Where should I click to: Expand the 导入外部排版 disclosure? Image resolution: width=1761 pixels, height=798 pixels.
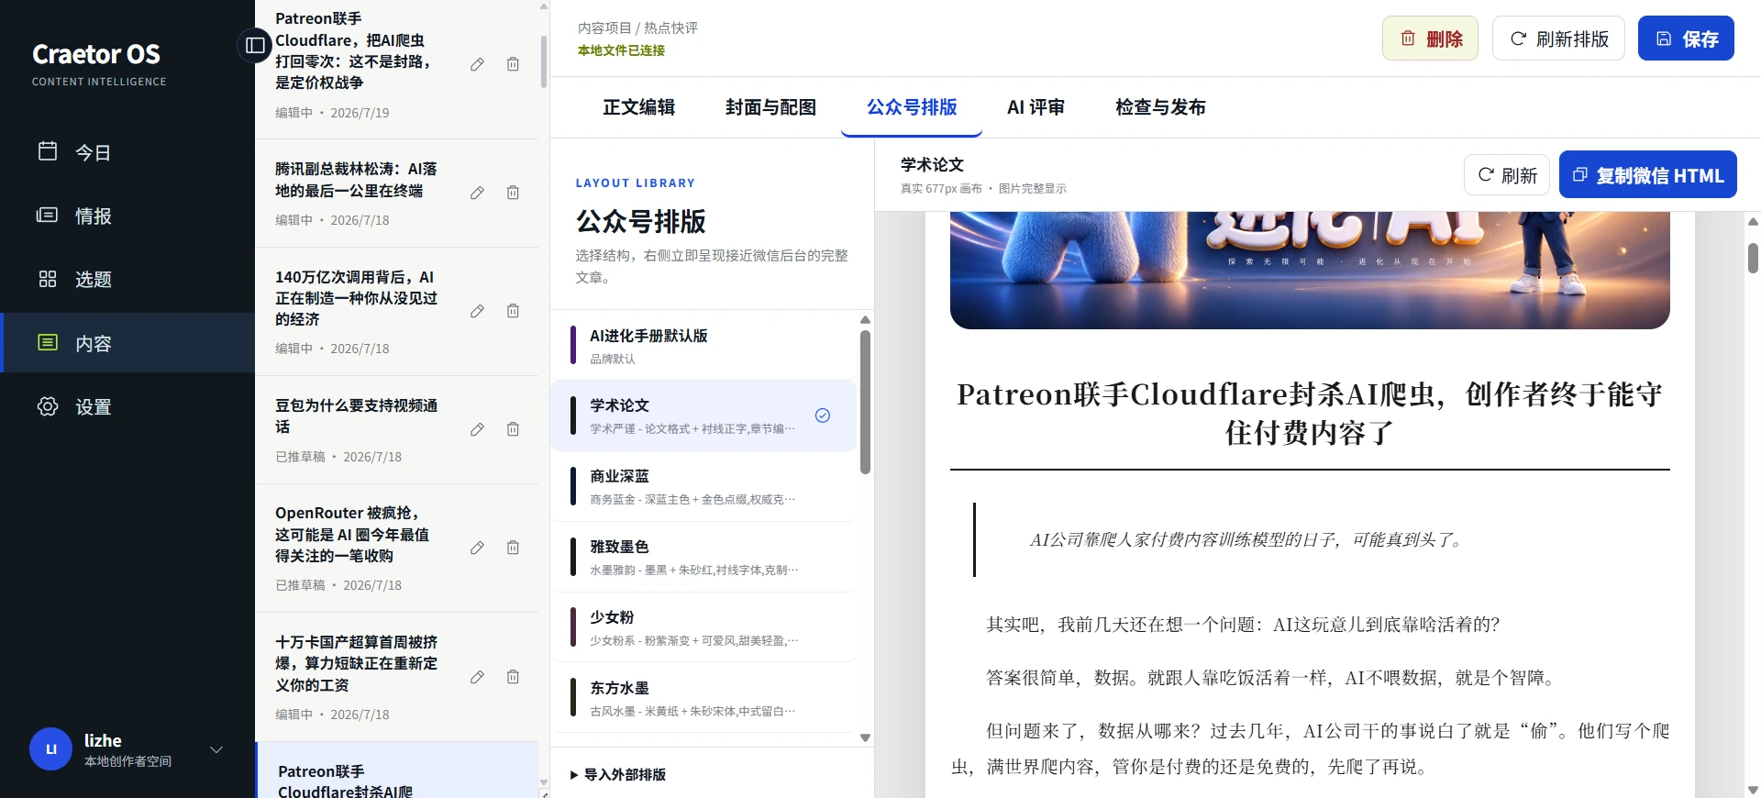point(618,774)
